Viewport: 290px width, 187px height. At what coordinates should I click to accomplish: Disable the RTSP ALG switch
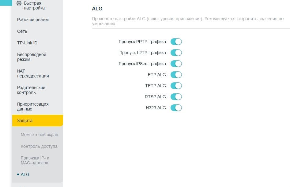coord(176,97)
